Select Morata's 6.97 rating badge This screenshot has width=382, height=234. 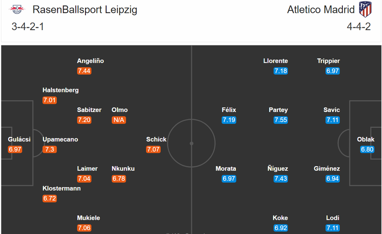pos(229,178)
